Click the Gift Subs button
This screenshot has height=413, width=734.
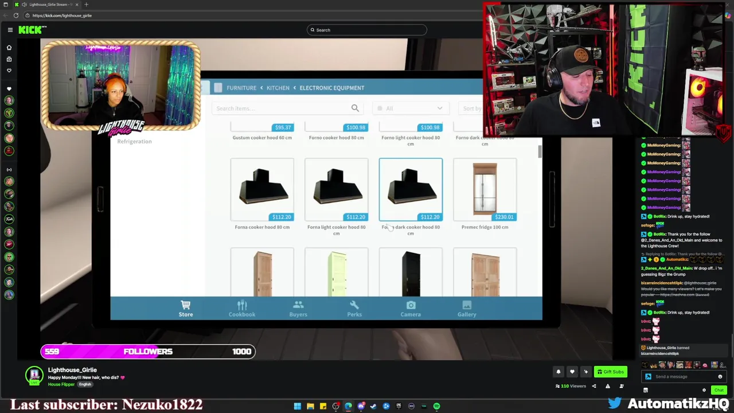(610, 372)
